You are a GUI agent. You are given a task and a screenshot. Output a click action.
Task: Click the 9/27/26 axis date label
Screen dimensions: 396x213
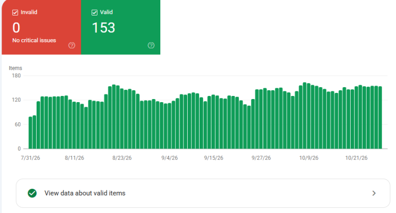coord(261,158)
